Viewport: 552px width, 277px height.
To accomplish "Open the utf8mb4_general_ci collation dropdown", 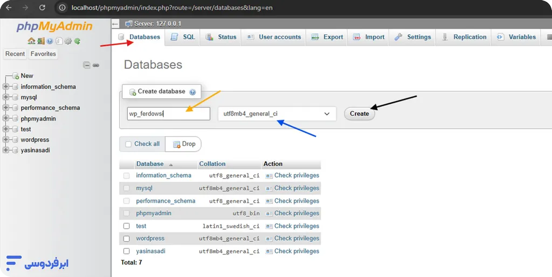I will point(277,114).
